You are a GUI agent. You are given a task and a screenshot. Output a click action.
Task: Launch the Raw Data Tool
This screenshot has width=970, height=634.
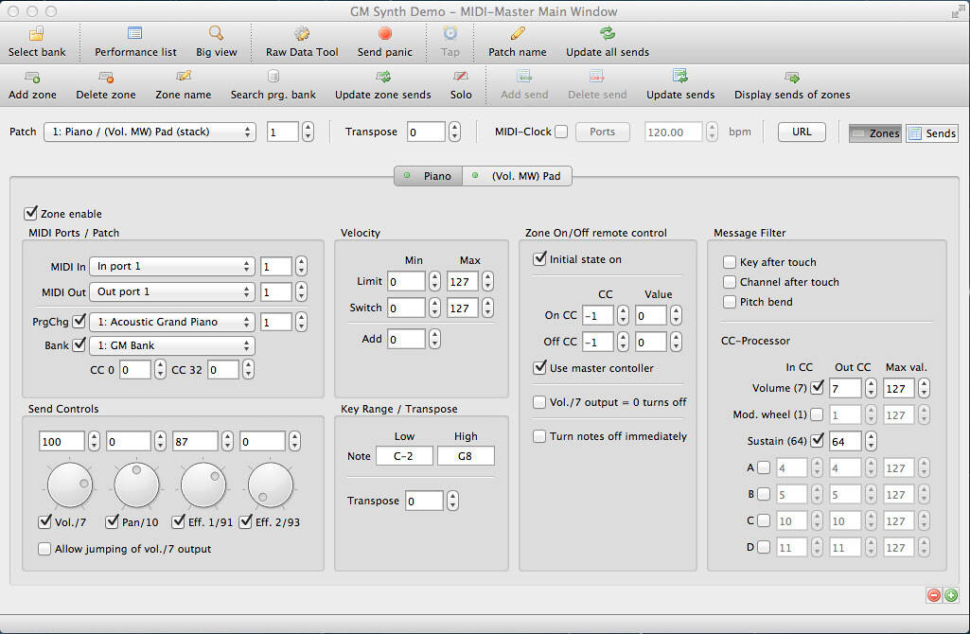point(302,42)
